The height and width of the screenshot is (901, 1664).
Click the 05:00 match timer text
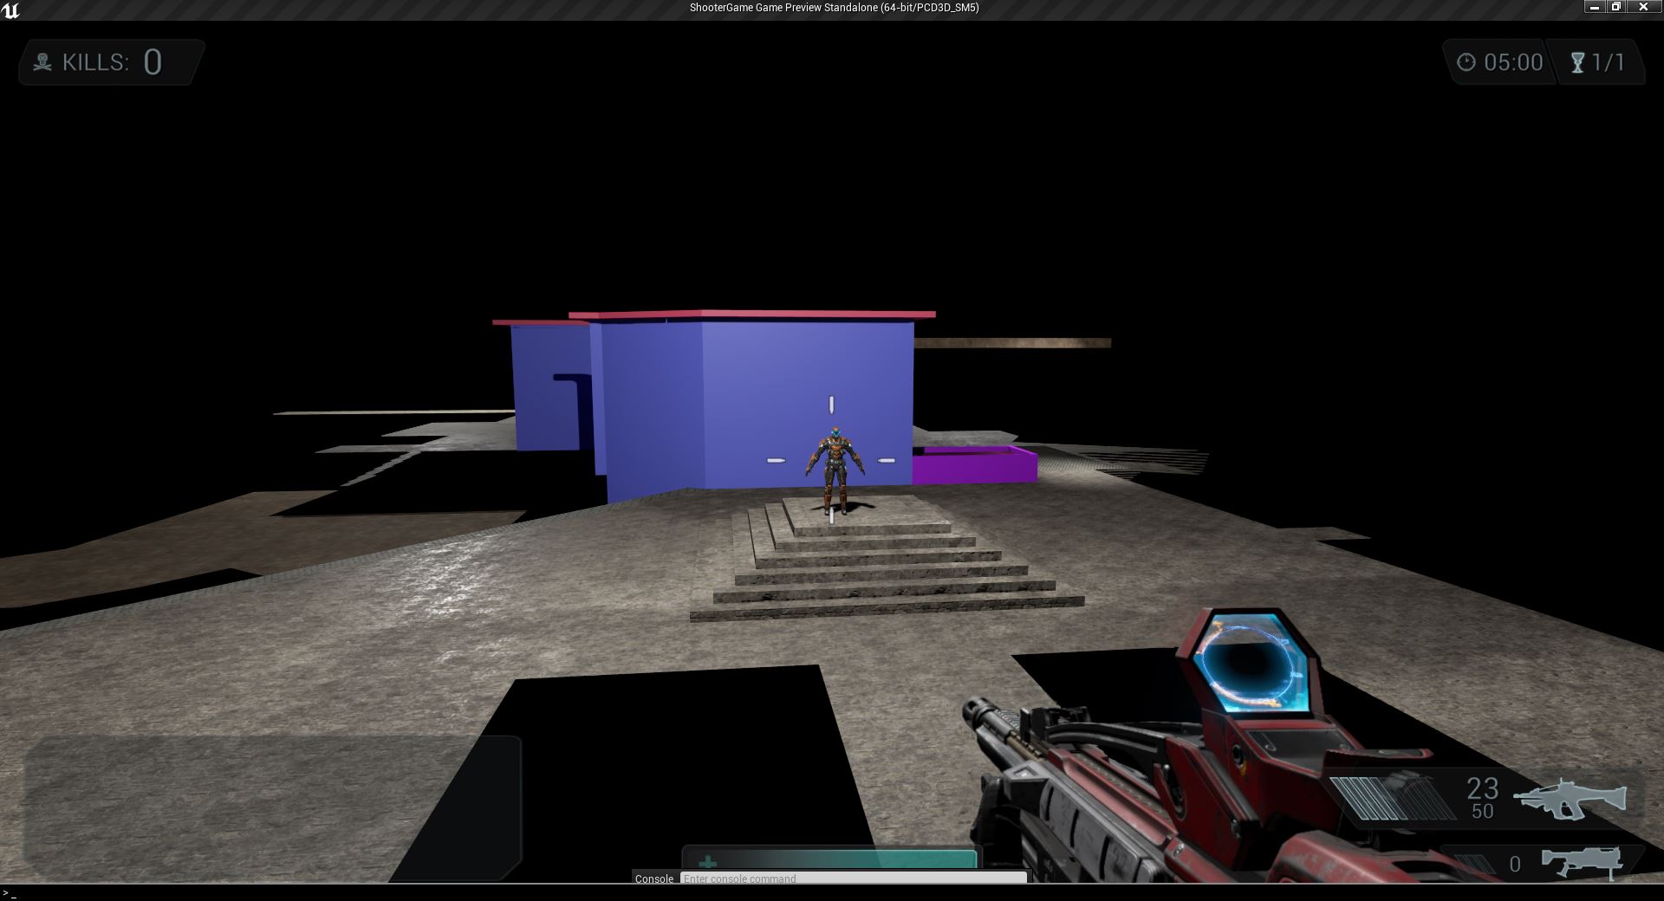pos(1513,62)
